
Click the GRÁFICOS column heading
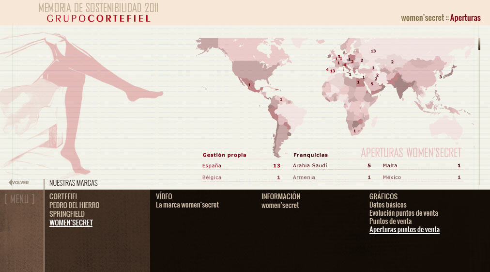click(x=383, y=196)
